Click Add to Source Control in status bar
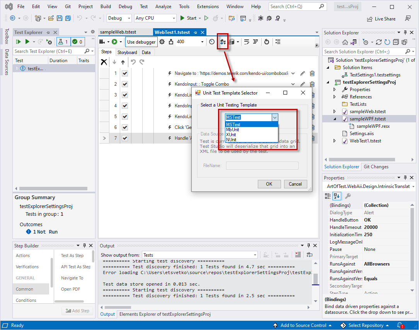Image resolution: width=419 pixels, height=330 pixels. click(x=302, y=325)
